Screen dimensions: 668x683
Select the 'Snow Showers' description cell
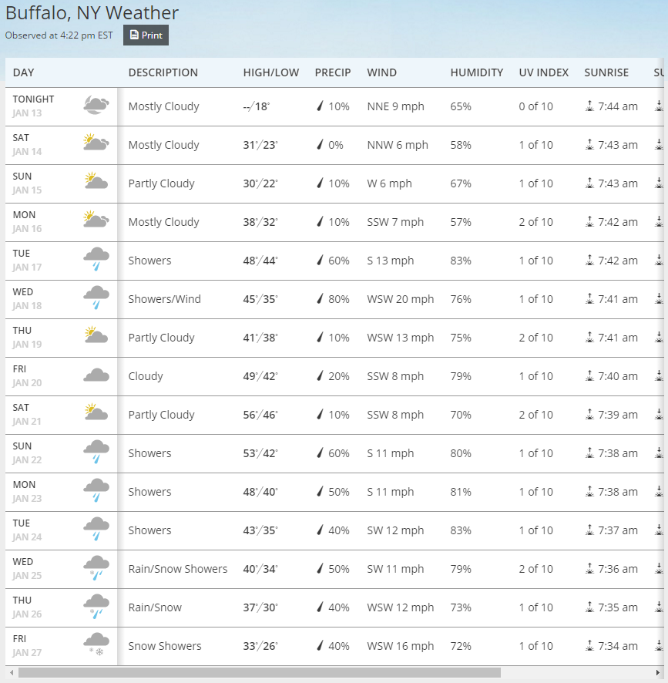coord(165,645)
